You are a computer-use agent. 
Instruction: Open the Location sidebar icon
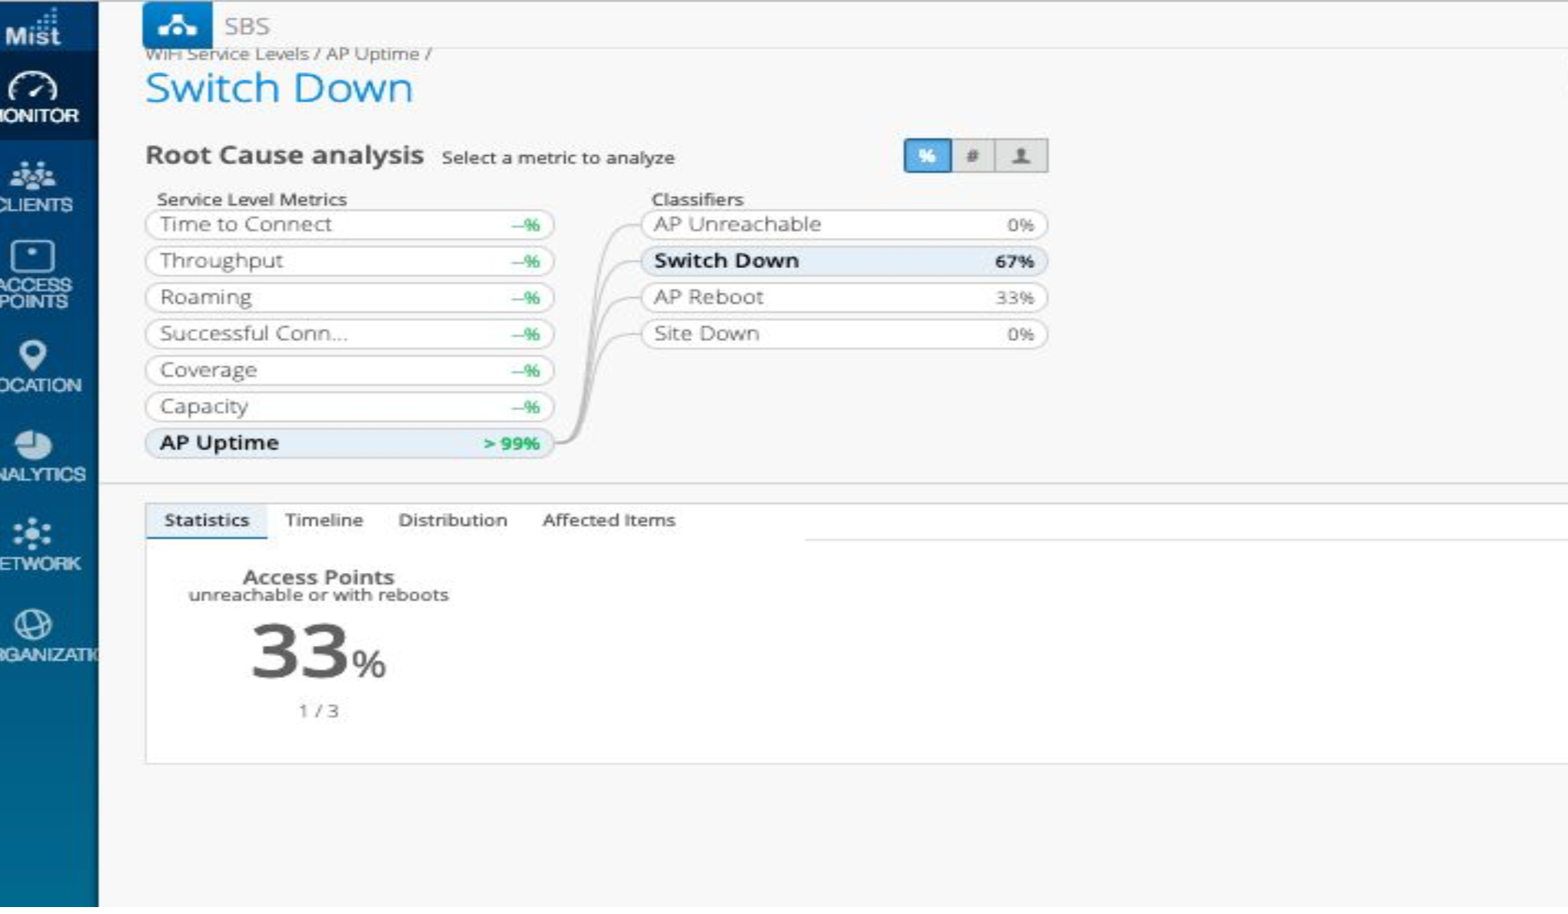click(x=34, y=366)
